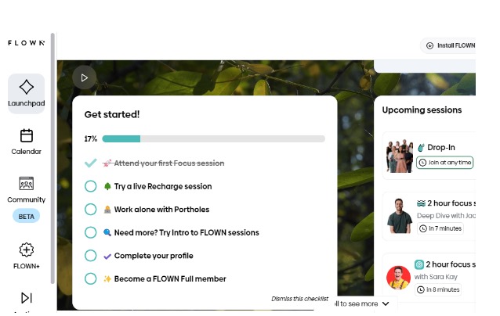Click the Install FLOWN button

click(450, 45)
